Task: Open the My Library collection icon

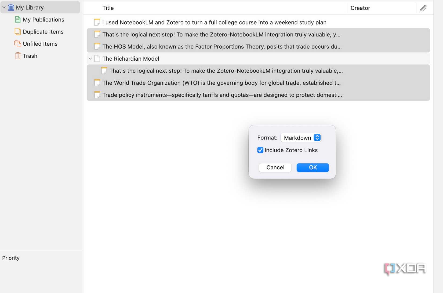Action: point(11,7)
